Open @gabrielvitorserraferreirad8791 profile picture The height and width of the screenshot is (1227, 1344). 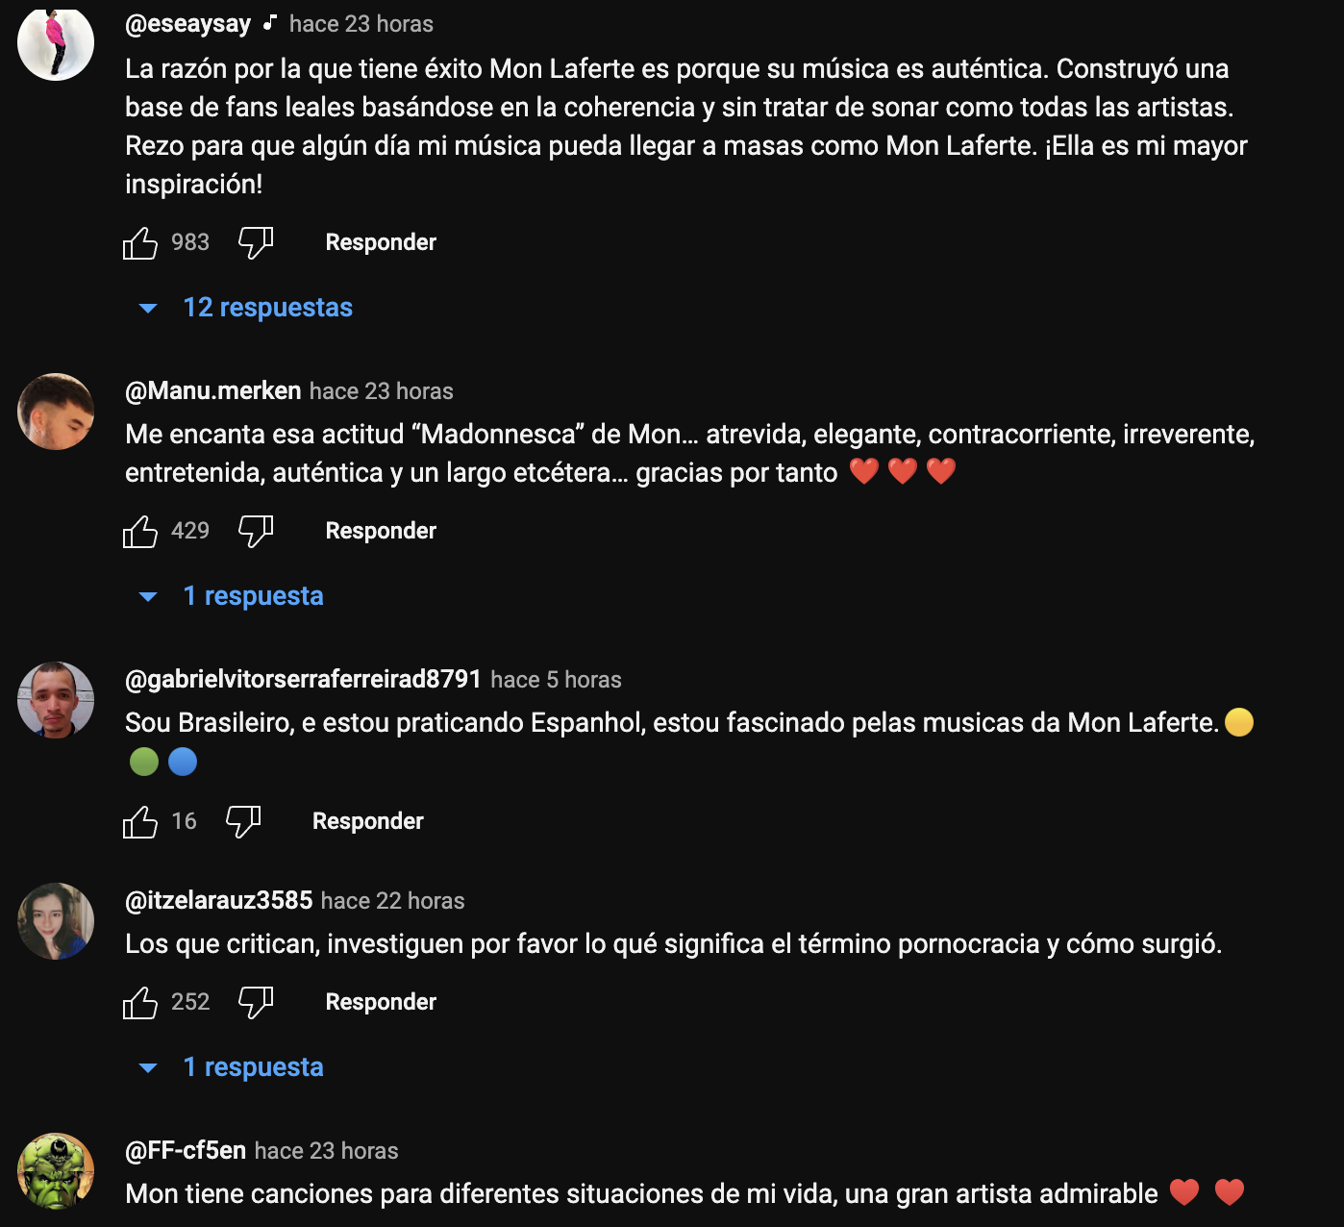click(56, 699)
